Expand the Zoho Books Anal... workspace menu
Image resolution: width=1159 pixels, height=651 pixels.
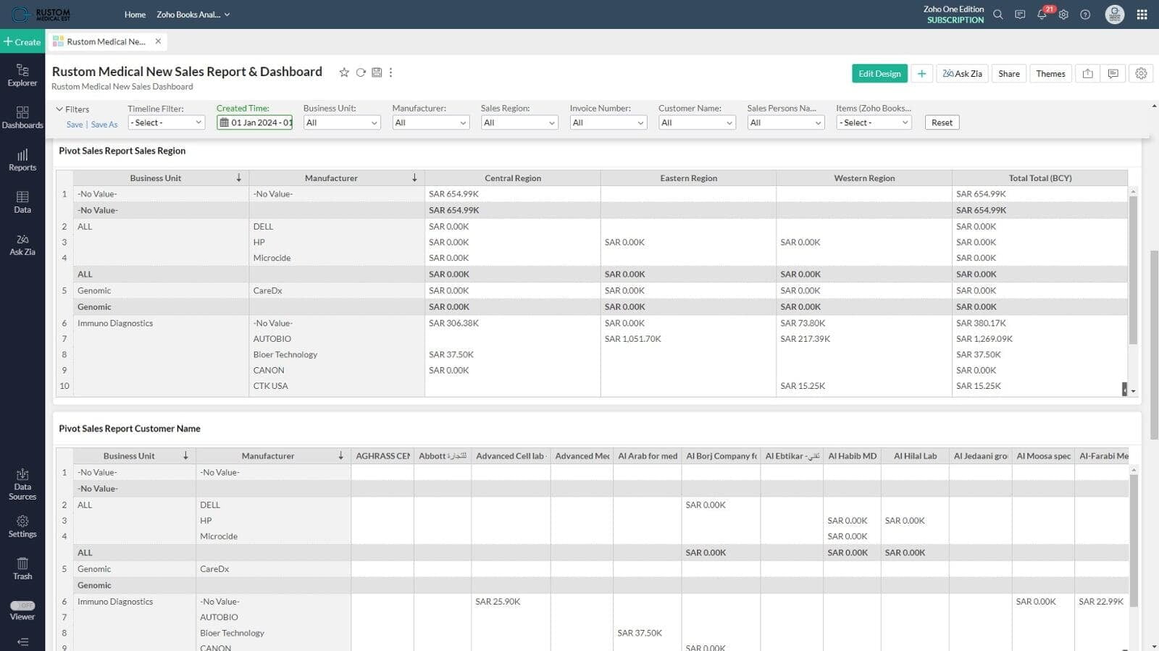(193, 14)
